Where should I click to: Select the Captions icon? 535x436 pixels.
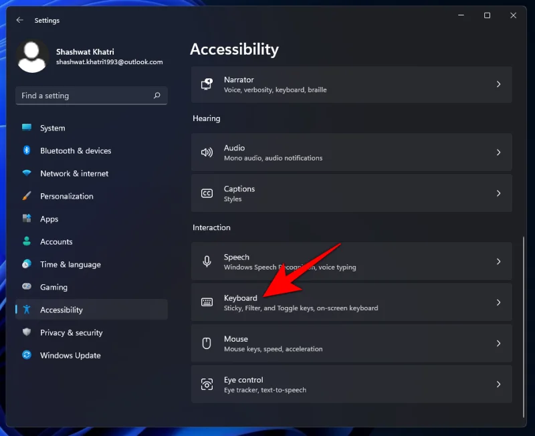pyautogui.click(x=208, y=193)
